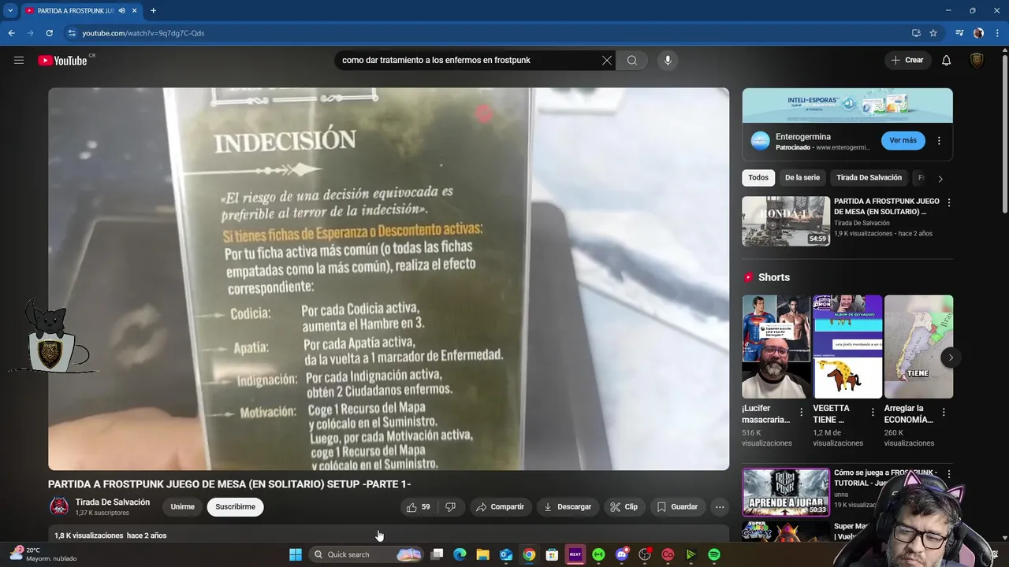Open File Explorer from the taskbar
Screen dimensions: 1009x567
482,554
